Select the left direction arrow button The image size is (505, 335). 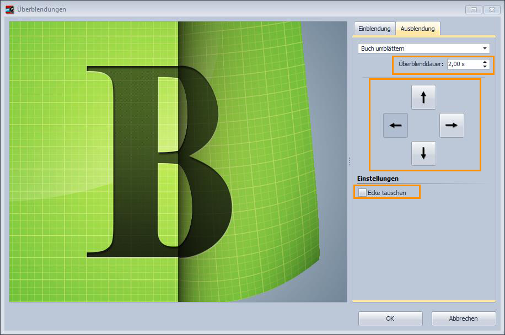coord(395,126)
